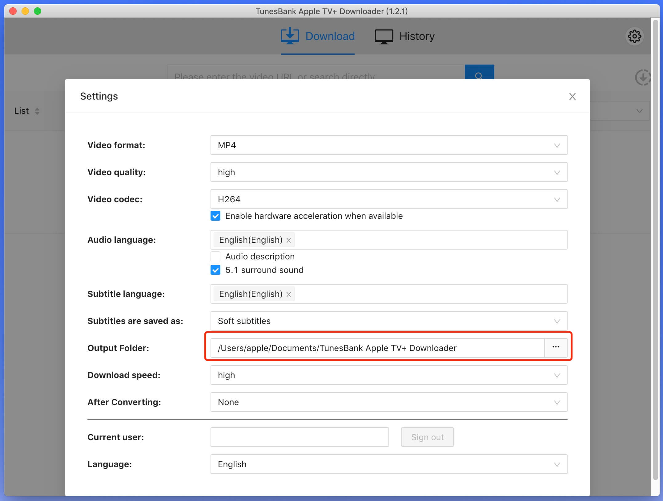Open the Video quality dropdown
The image size is (663, 501).
coord(389,172)
